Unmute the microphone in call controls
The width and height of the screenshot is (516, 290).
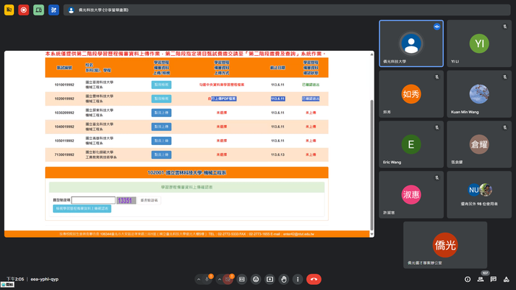tap(207, 279)
